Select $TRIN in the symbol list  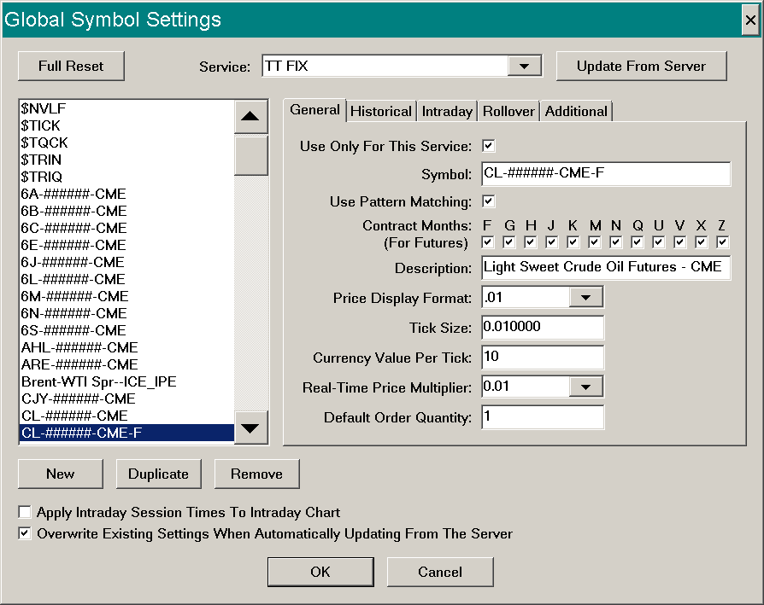[x=126, y=160]
